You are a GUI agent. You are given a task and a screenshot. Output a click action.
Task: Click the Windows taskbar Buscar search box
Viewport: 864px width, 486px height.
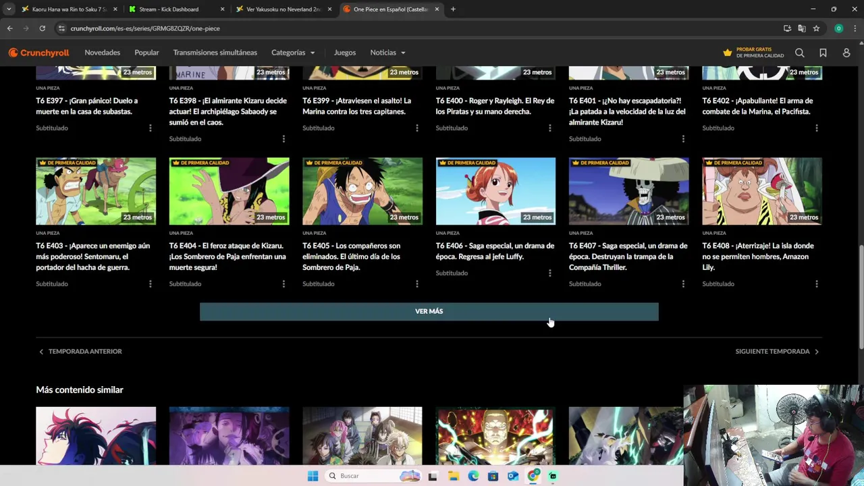coord(373,476)
